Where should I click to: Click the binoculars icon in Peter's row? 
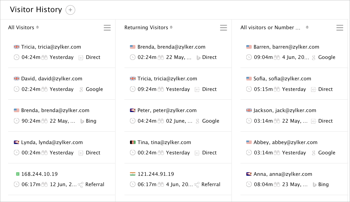(x=161, y=121)
